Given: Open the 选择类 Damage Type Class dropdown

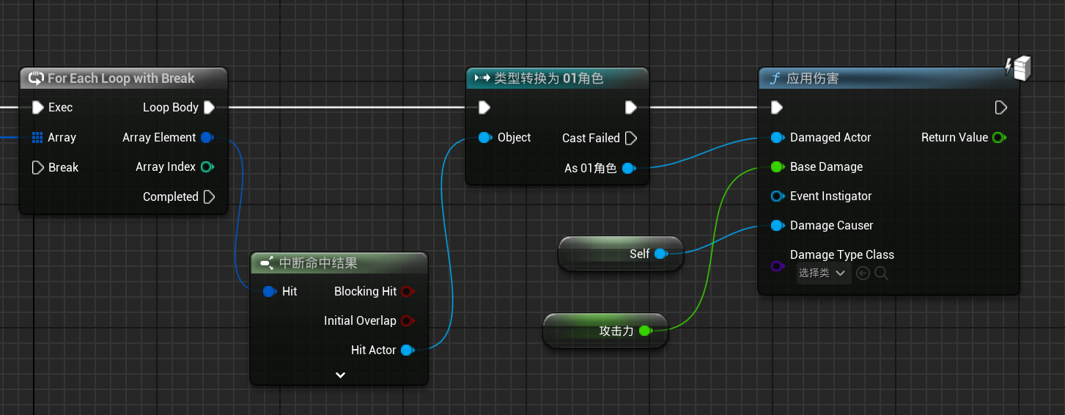Looking at the screenshot, I should (x=822, y=273).
